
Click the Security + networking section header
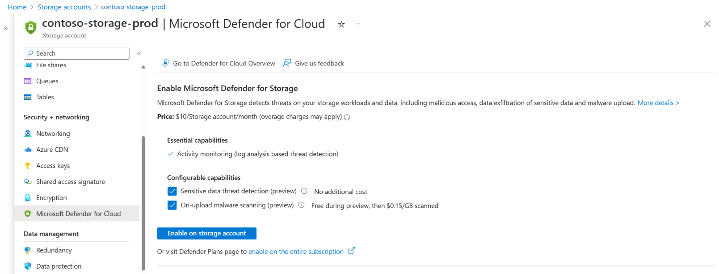(x=56, y=117)
